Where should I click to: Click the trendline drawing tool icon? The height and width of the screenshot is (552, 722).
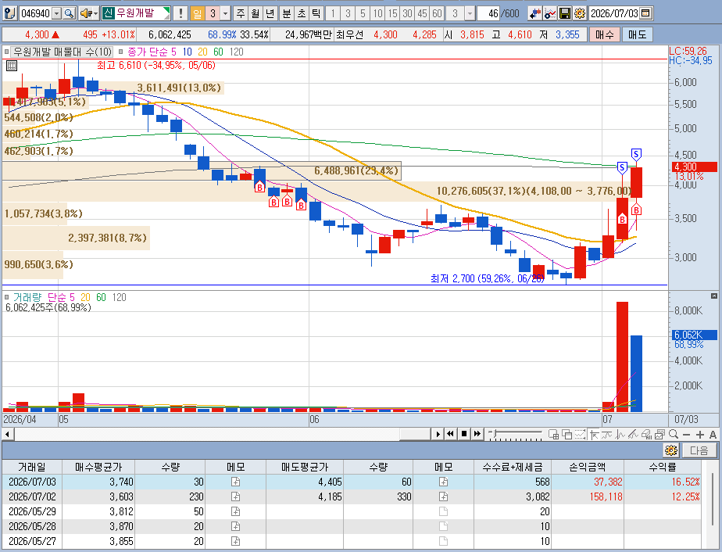(x=633, y=434)
